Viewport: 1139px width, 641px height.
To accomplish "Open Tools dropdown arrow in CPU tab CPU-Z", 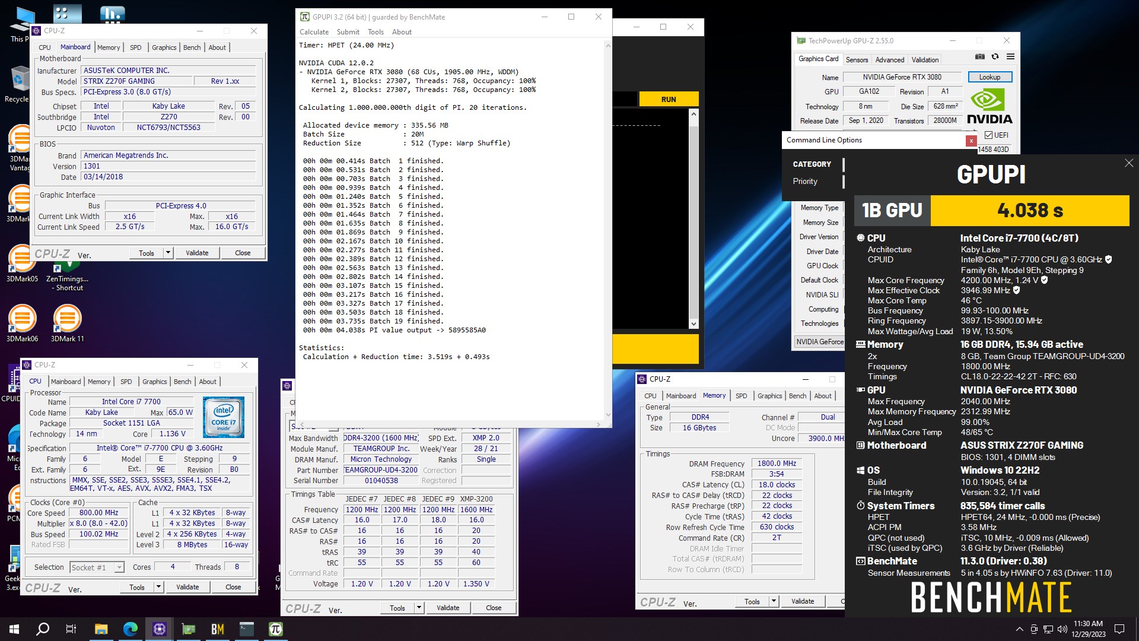I will 158,587.
